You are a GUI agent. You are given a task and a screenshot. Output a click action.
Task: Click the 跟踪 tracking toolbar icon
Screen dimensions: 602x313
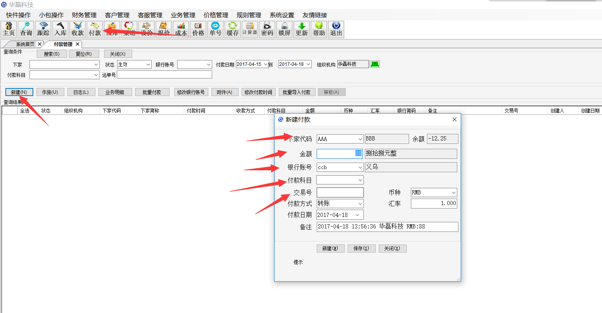[43, 29]
